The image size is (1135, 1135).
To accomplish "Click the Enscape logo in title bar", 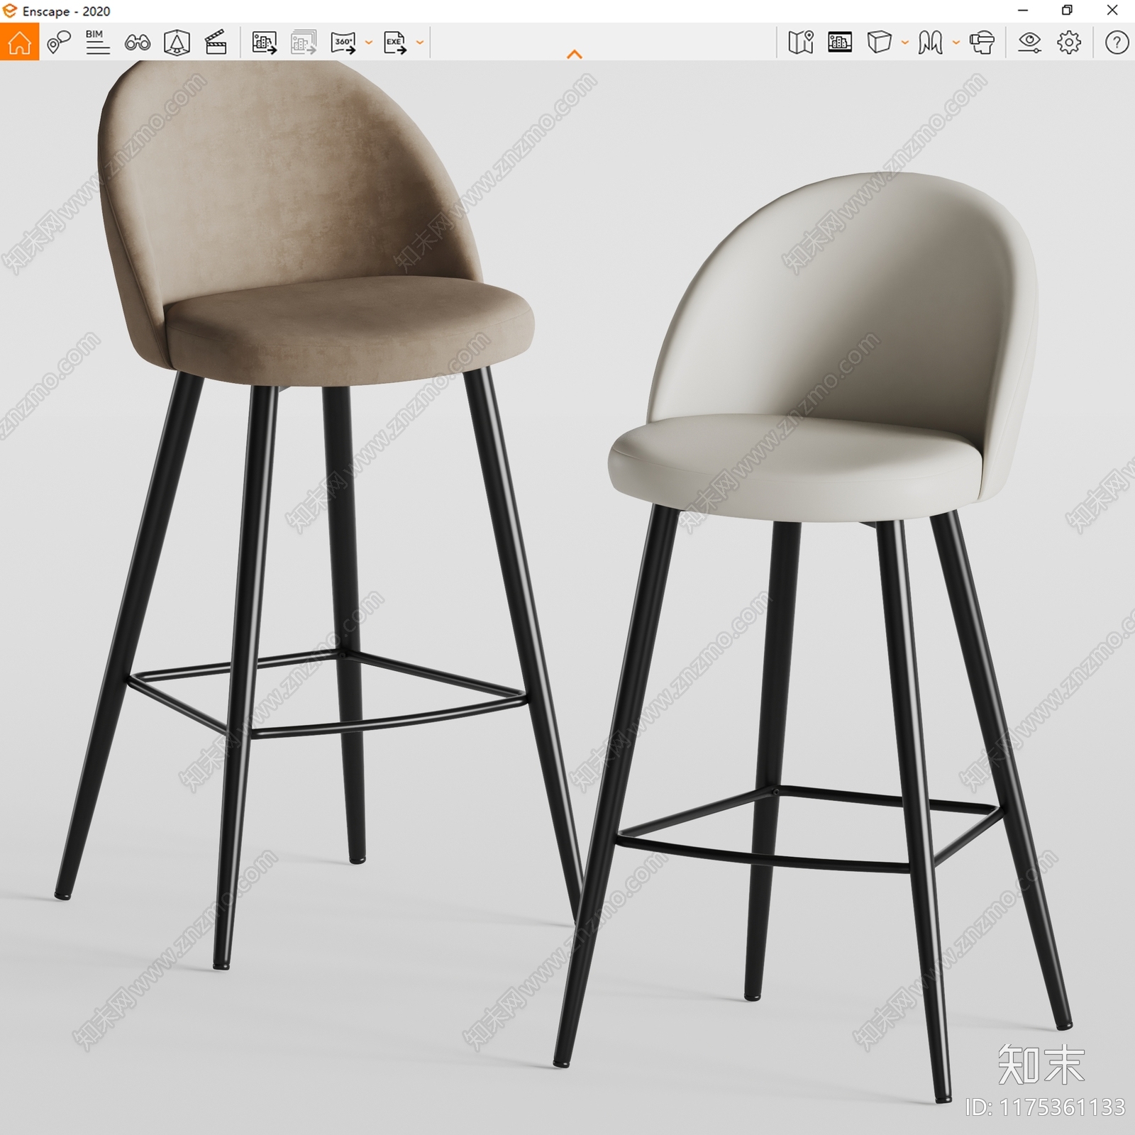I will click(x=10, y=11).
